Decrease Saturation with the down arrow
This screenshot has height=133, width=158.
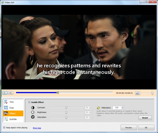tap(90, 118)
